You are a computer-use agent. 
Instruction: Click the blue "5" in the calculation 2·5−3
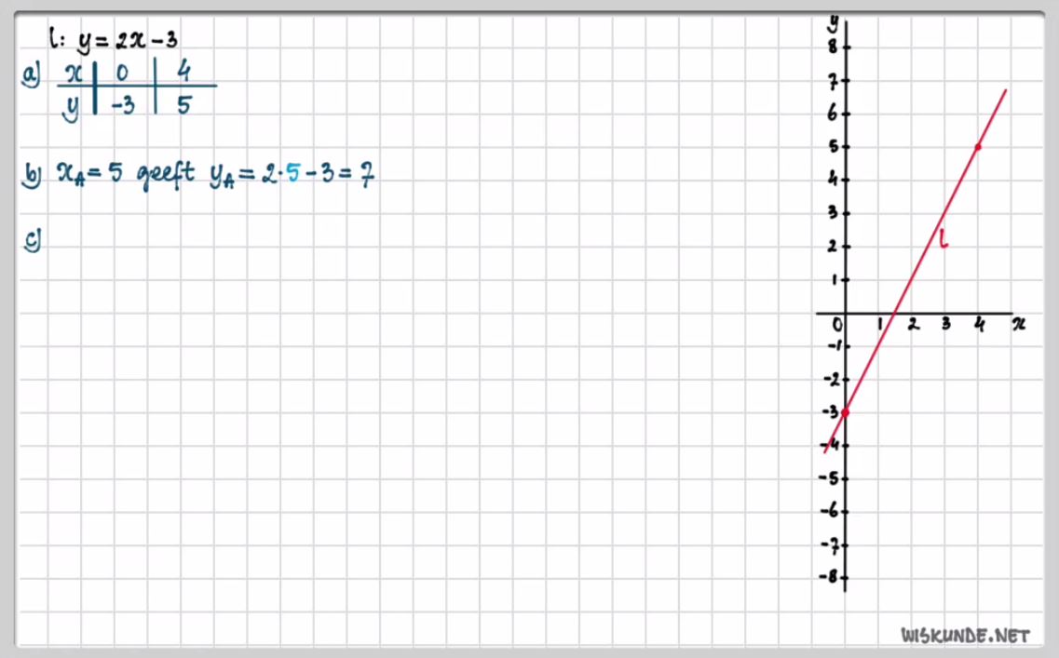tap(292, 174)
